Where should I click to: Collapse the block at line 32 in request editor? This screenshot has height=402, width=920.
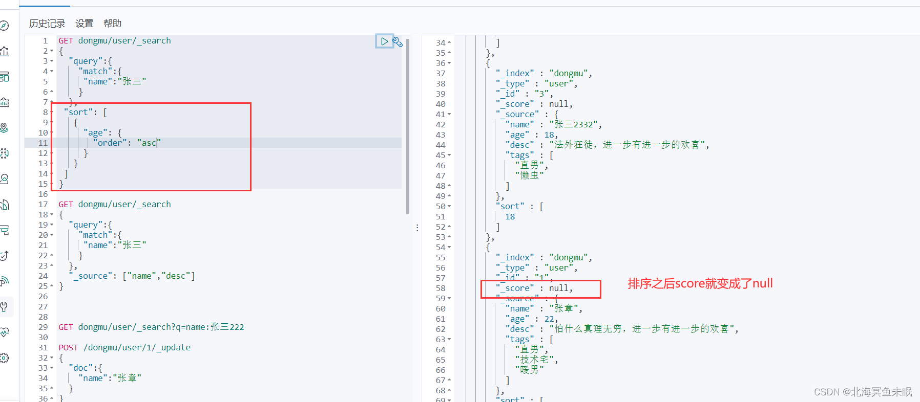(52, 358)
